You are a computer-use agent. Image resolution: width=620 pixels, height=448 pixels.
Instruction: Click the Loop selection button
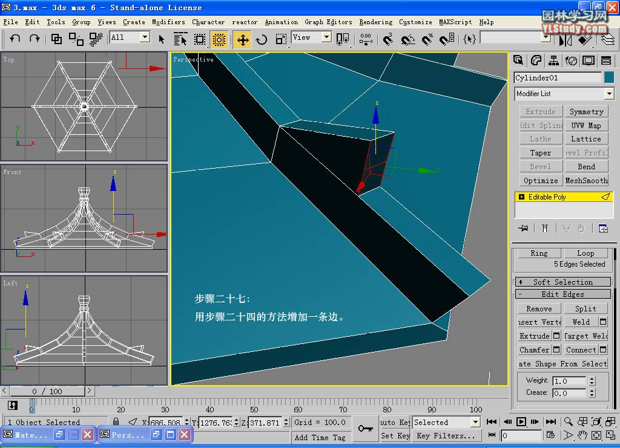pos(585,253)
